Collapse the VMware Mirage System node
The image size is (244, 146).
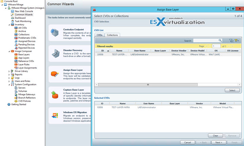pos(6,8)
